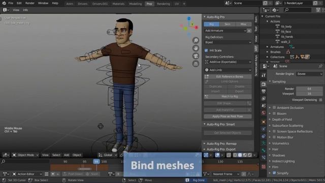Image resolution: width=325 pixels, height=183 pixels.
Task: Select the Misc tab in Auto-Rig Pro
Action: pyautogui.click(x=243, y=24)
